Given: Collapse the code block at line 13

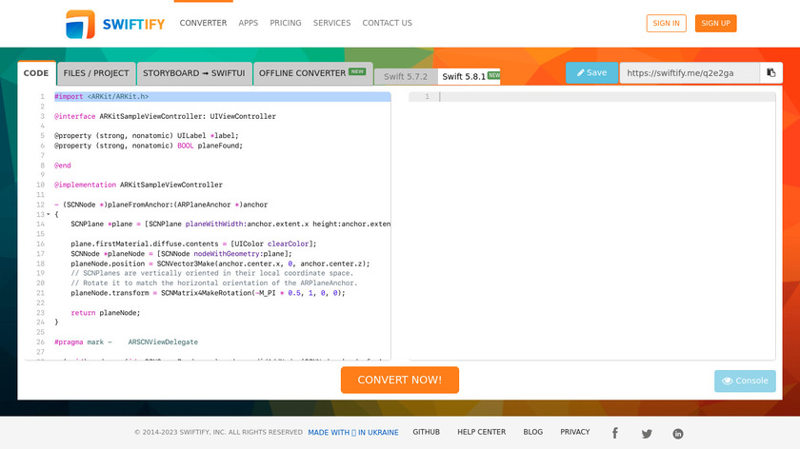Looking at the screenshot, I should tap(48, 214).
